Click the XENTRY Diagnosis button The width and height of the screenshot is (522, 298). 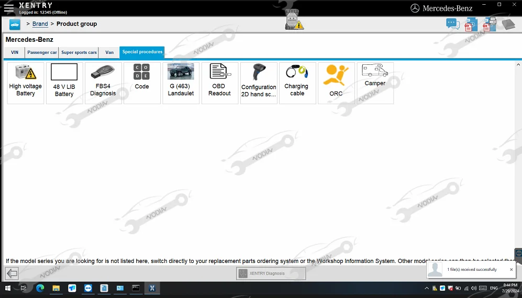click(x=271, y=273)
